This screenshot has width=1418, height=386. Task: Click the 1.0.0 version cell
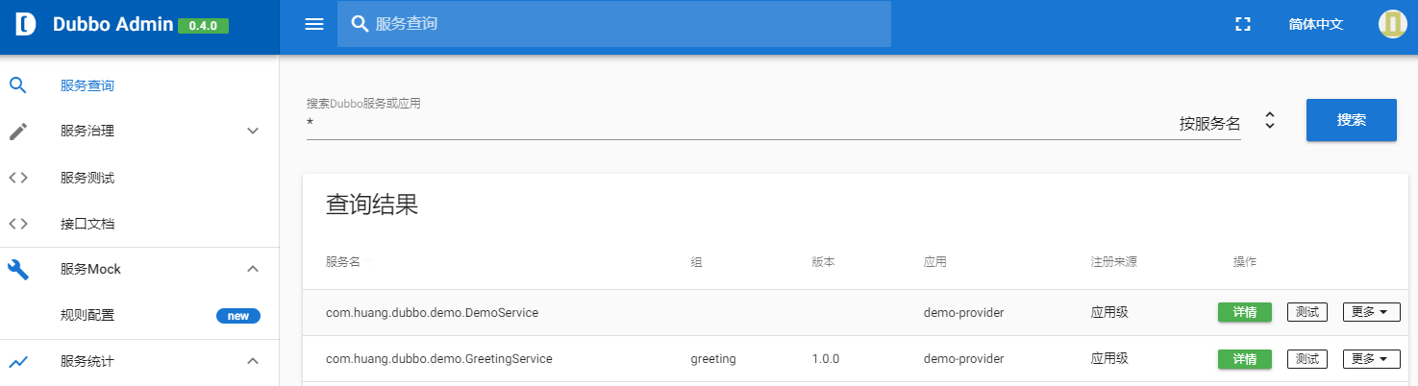[x=826, y=359]
